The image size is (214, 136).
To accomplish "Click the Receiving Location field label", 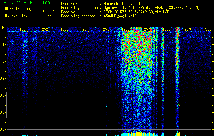I will 79,8.
